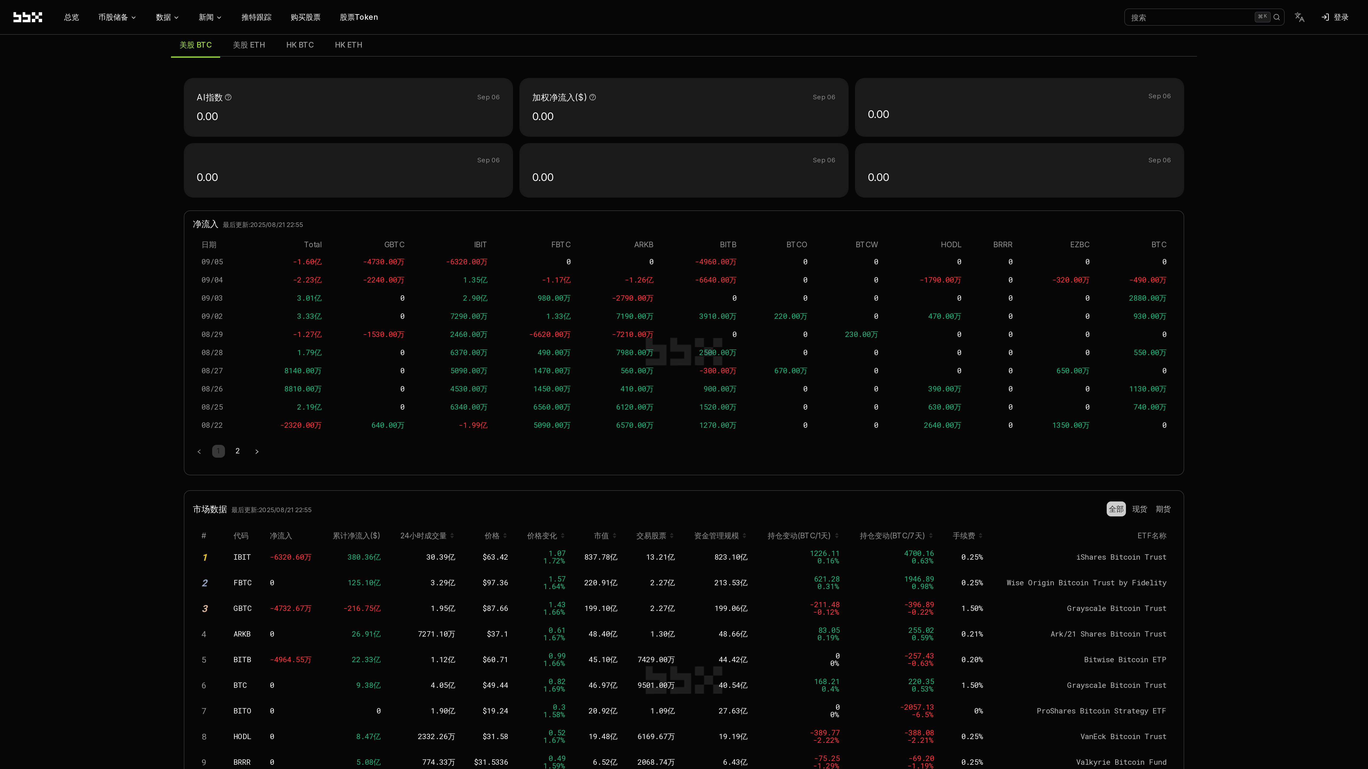Click Valkyrie Bitcoin Fund name
Image resolution: width=1368 pixels, height=769 pixels.
1121,762
